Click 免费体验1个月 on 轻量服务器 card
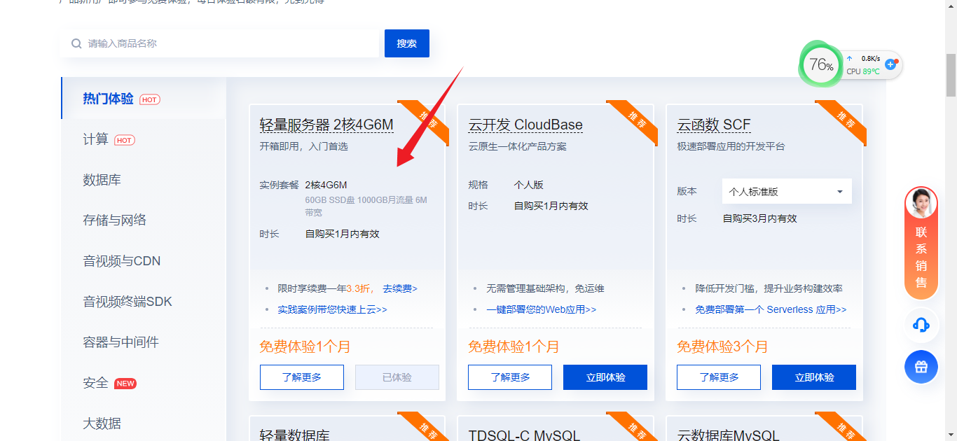The image size is (957, 441). pyautogui.click(x=305, y=346)
